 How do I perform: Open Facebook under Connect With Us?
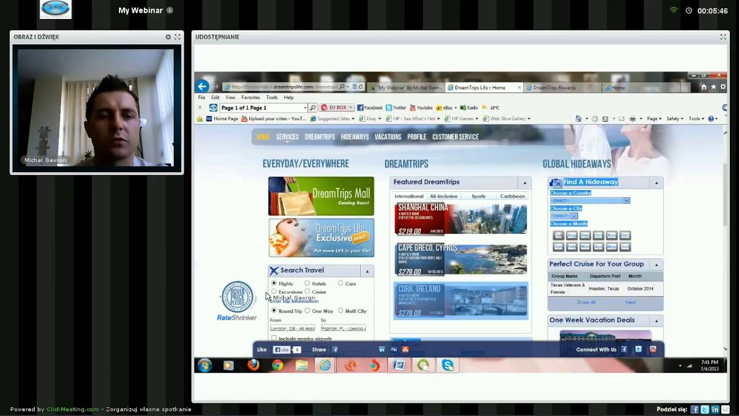(x=624, y=350)
